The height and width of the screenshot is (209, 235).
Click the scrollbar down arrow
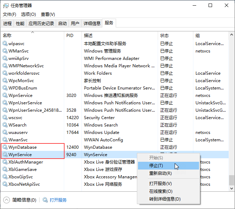(231, 188)
